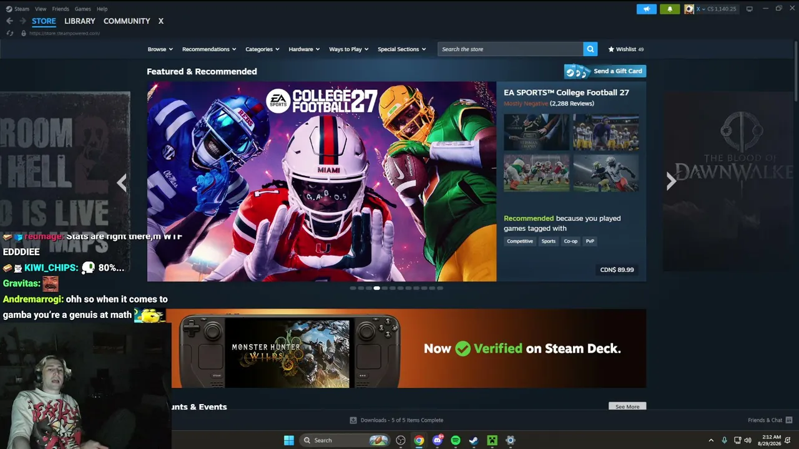The image size is (799, 449).
Task: Click the forward navigation arrow
Action: click(23, 21)
